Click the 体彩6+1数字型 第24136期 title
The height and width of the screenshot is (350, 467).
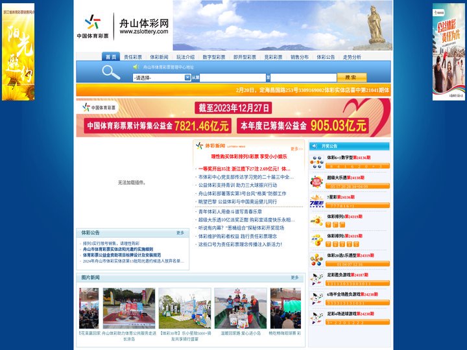(349, 157)
